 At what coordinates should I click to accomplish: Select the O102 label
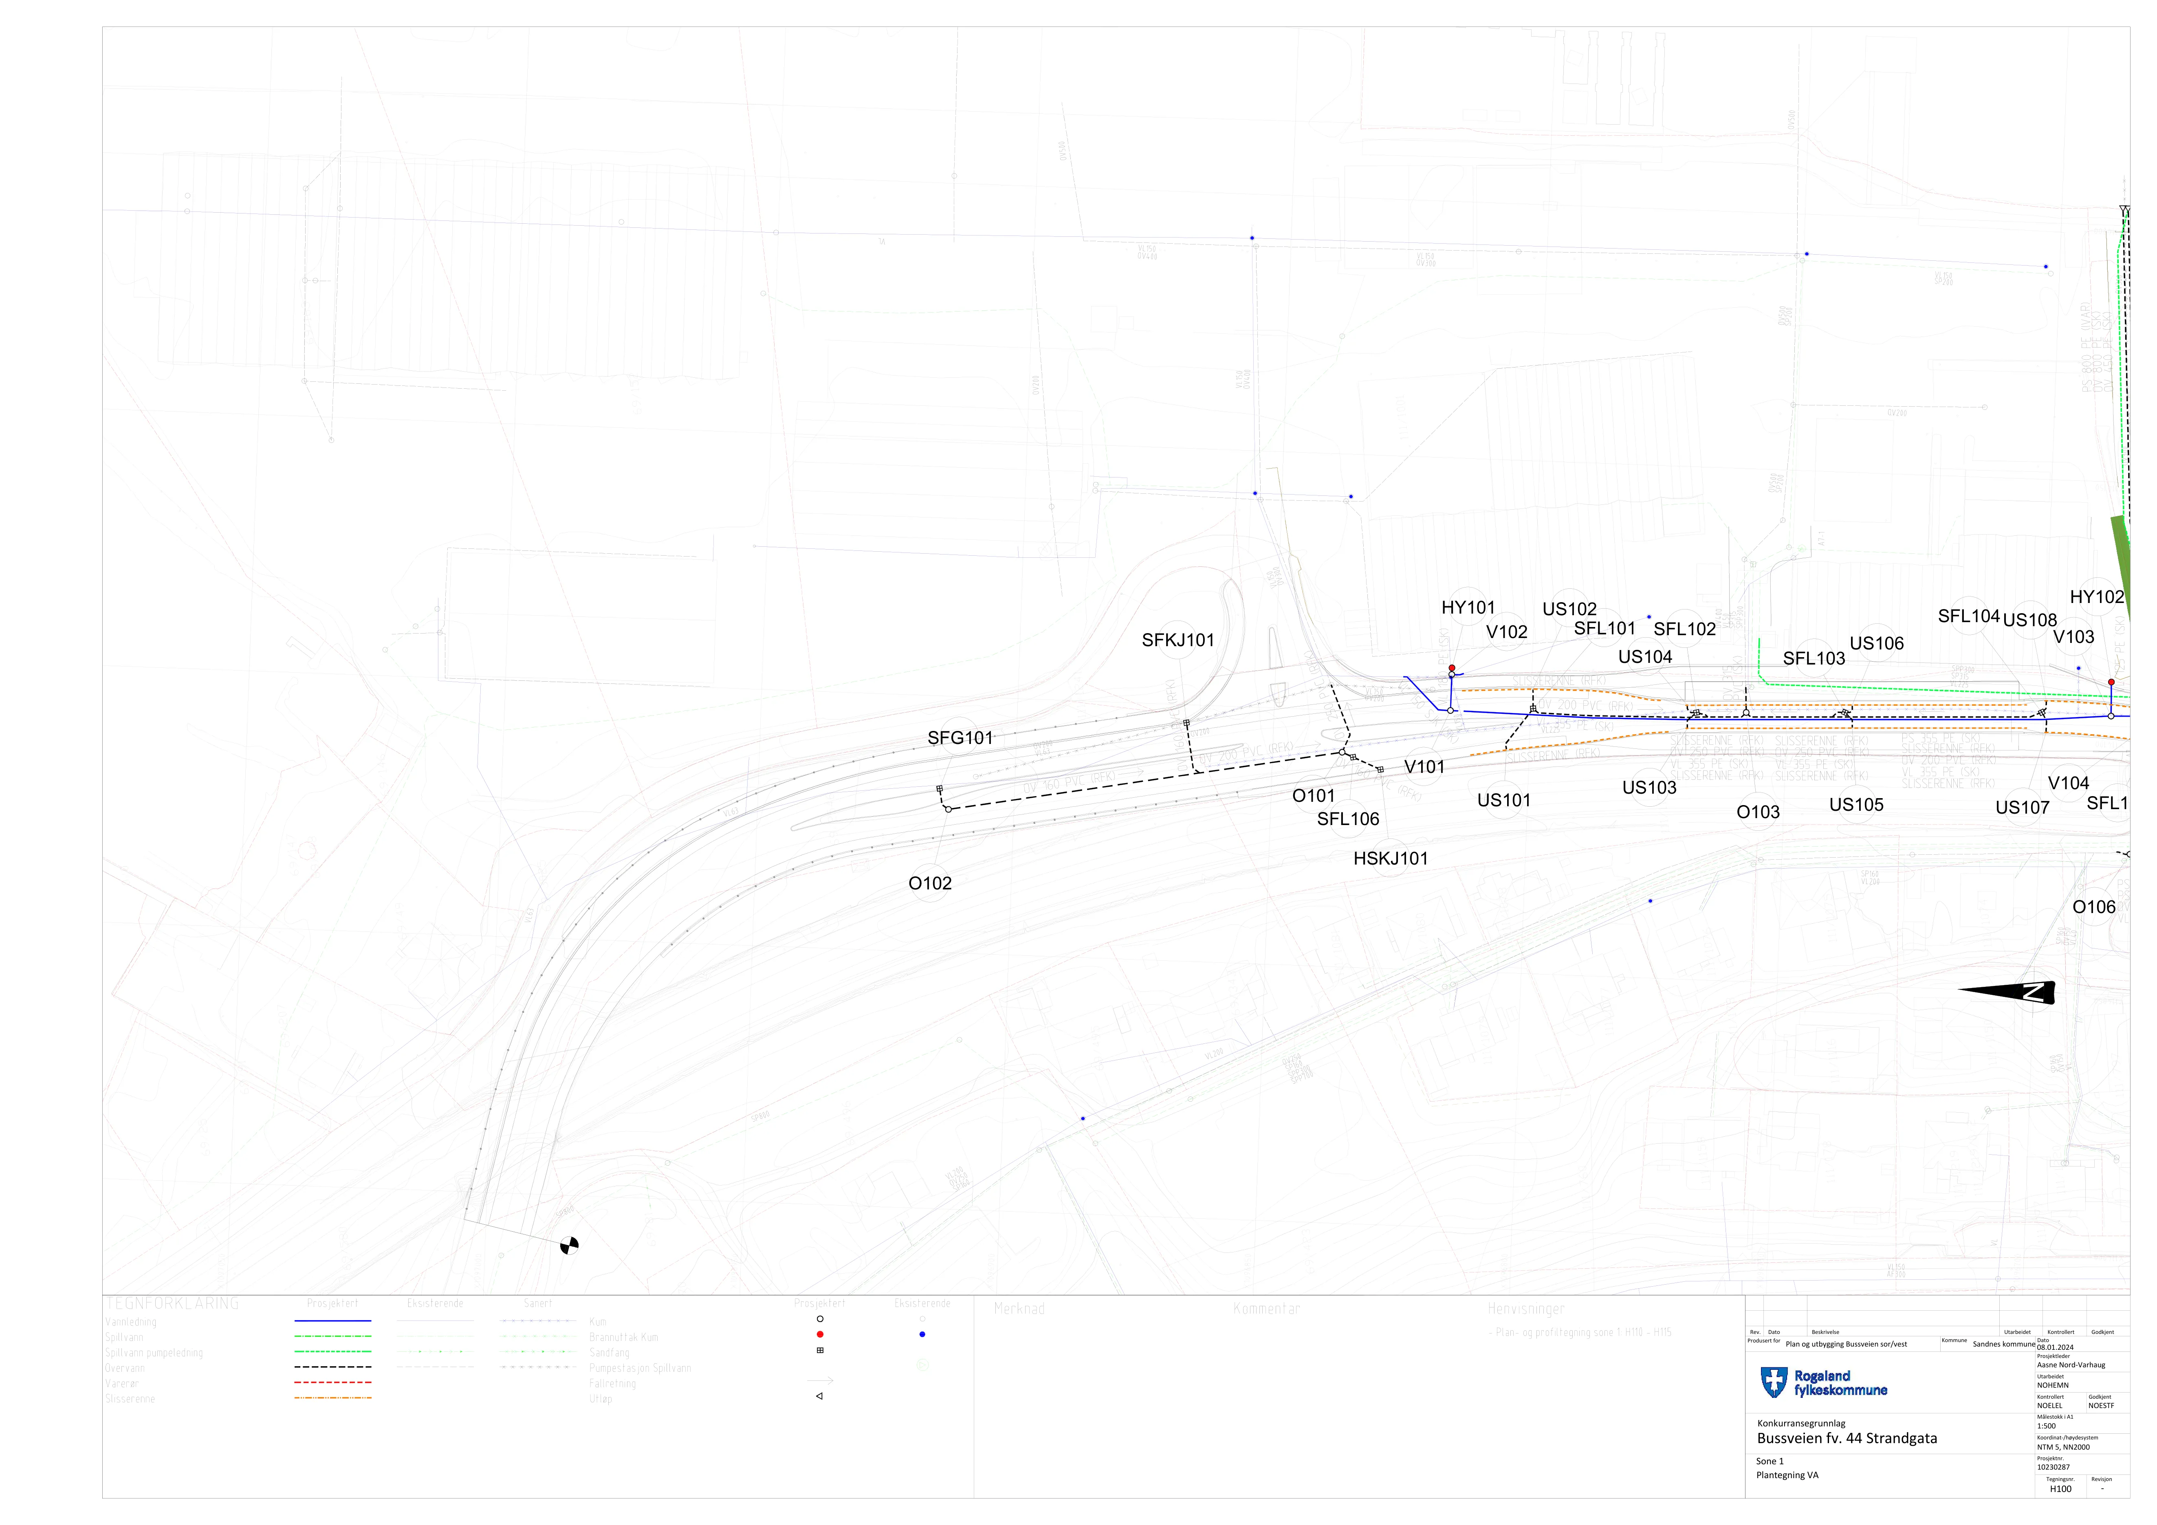pos(930,883)
